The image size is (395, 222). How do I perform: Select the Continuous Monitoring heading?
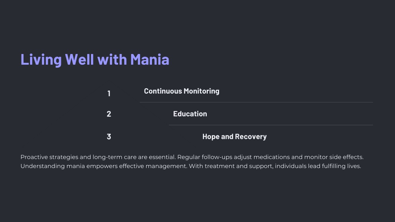coord(182,91)
